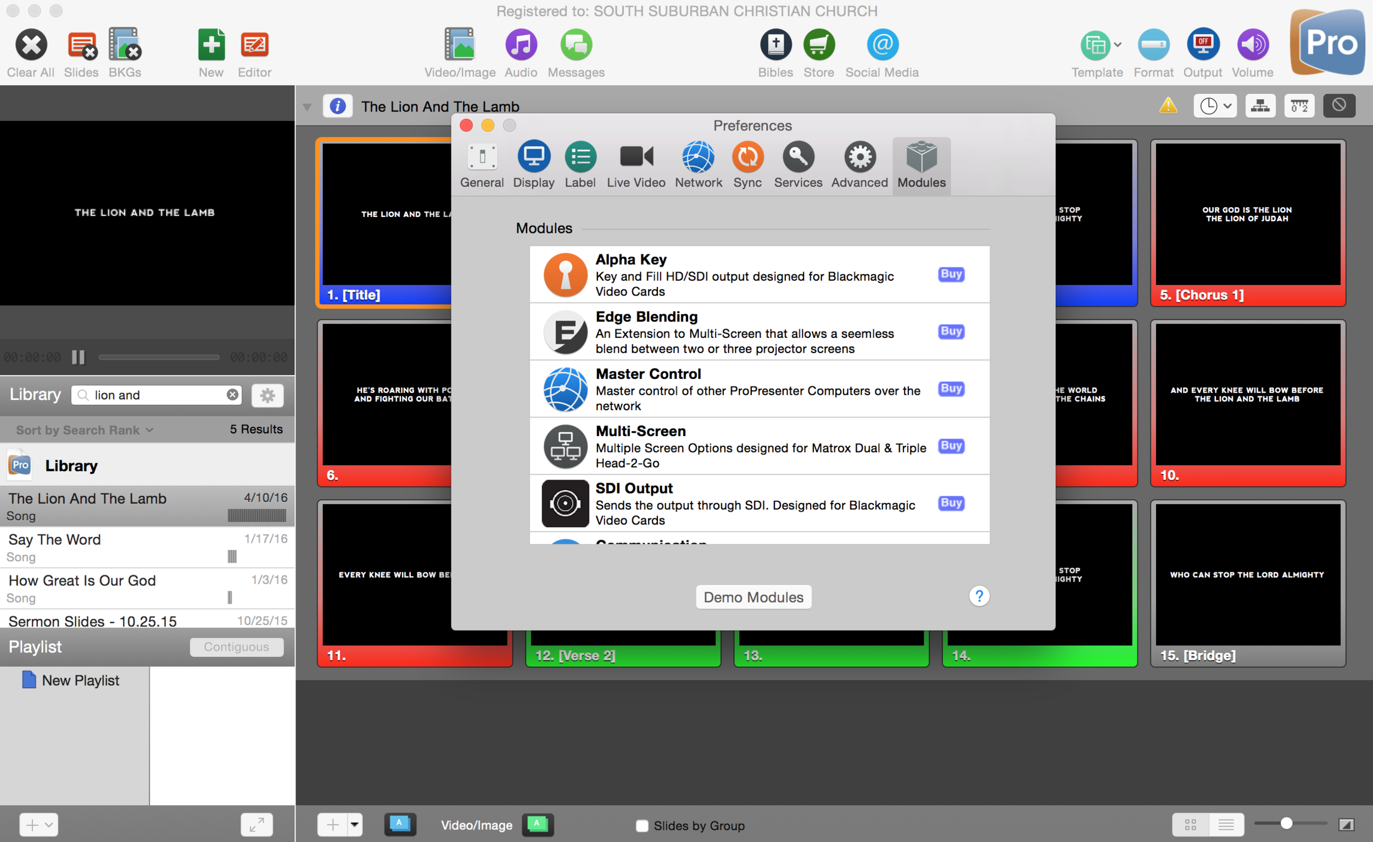Enable Slides by Group checkbox

tap(642, 826)
